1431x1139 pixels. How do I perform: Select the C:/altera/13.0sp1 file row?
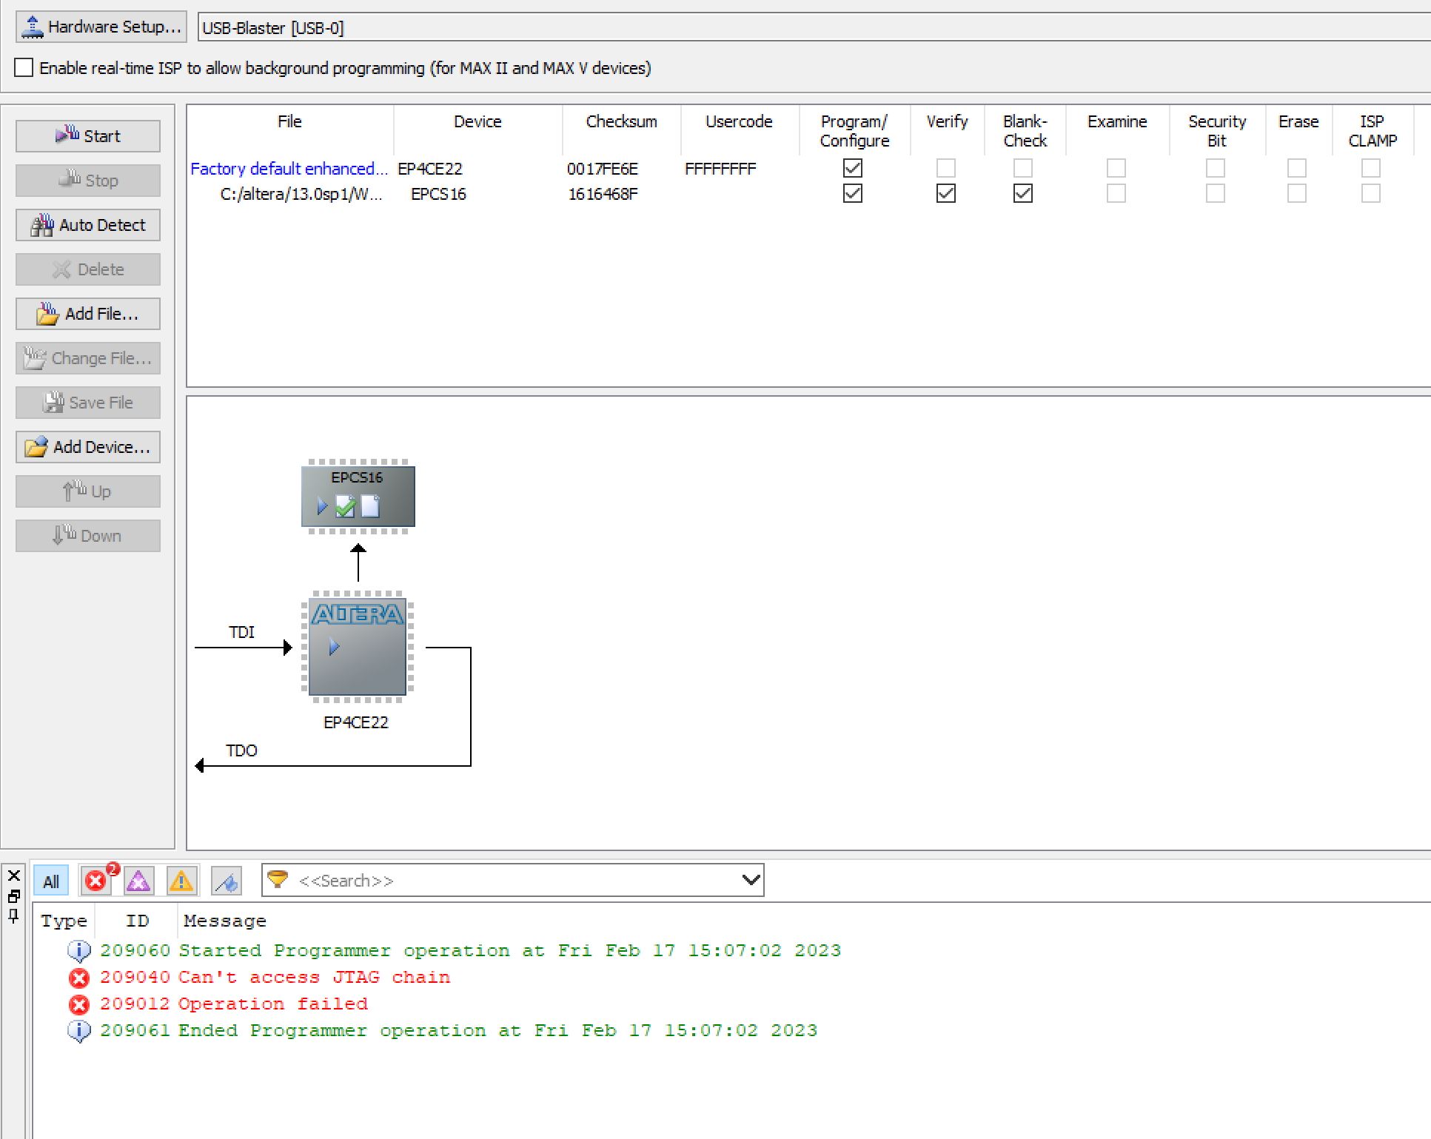[301, 194]
